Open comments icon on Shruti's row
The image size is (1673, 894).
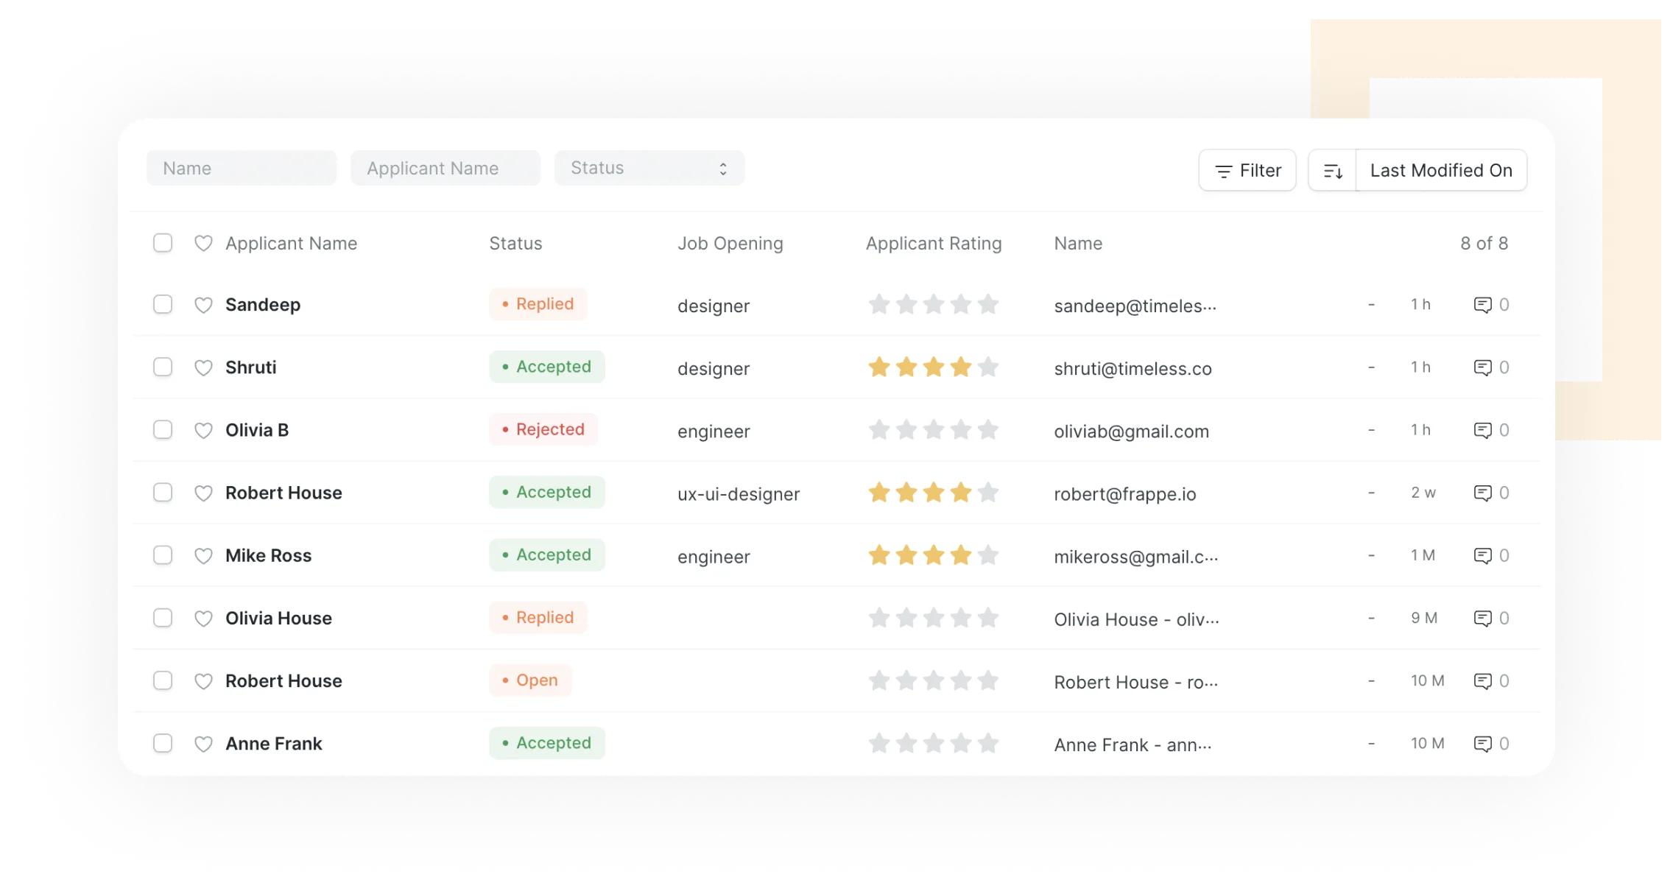click(x=1482, y=367)
